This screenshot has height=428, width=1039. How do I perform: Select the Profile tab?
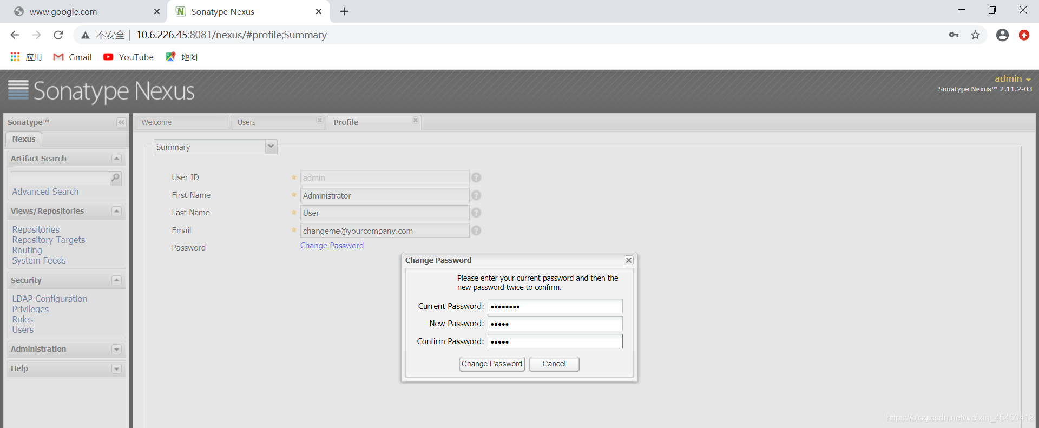(373, 122)
